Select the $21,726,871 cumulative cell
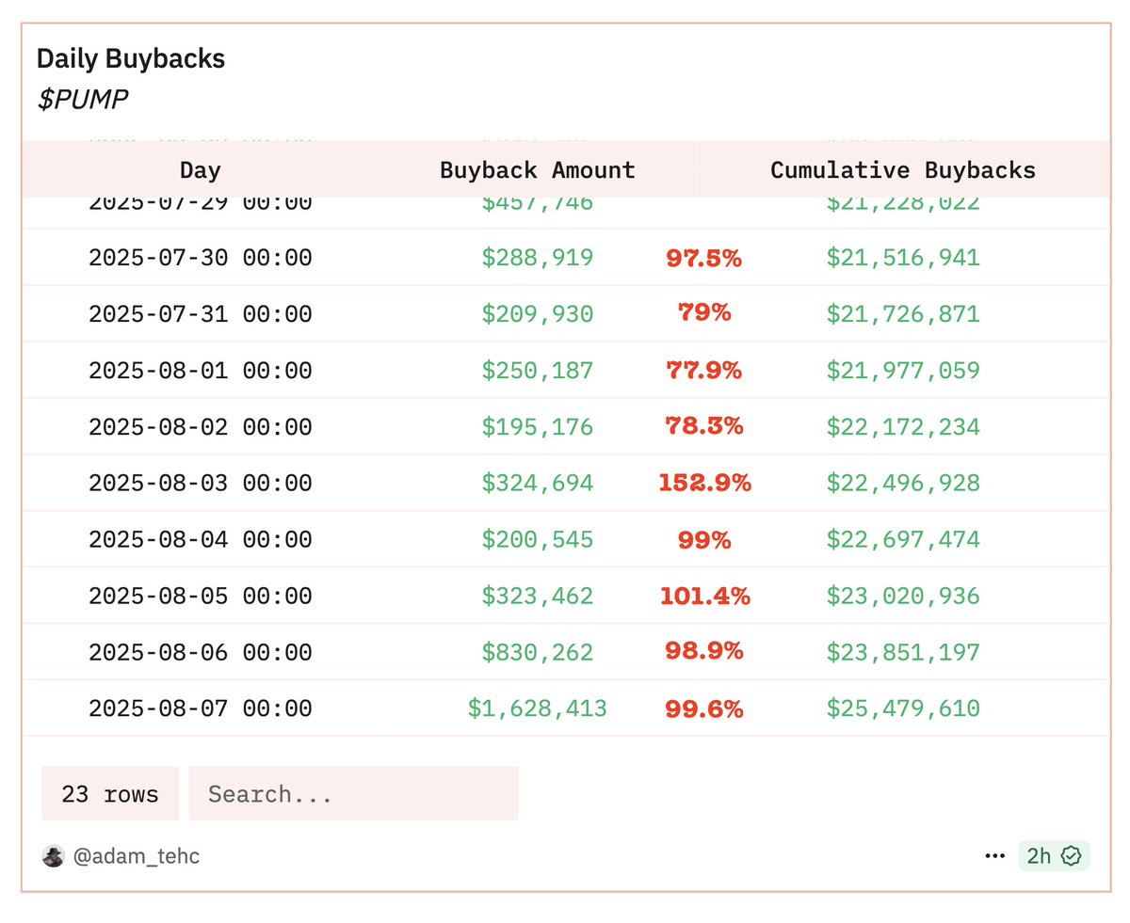Image resolution: width=1130 pixels, height=923 pixels. point(903,313)
